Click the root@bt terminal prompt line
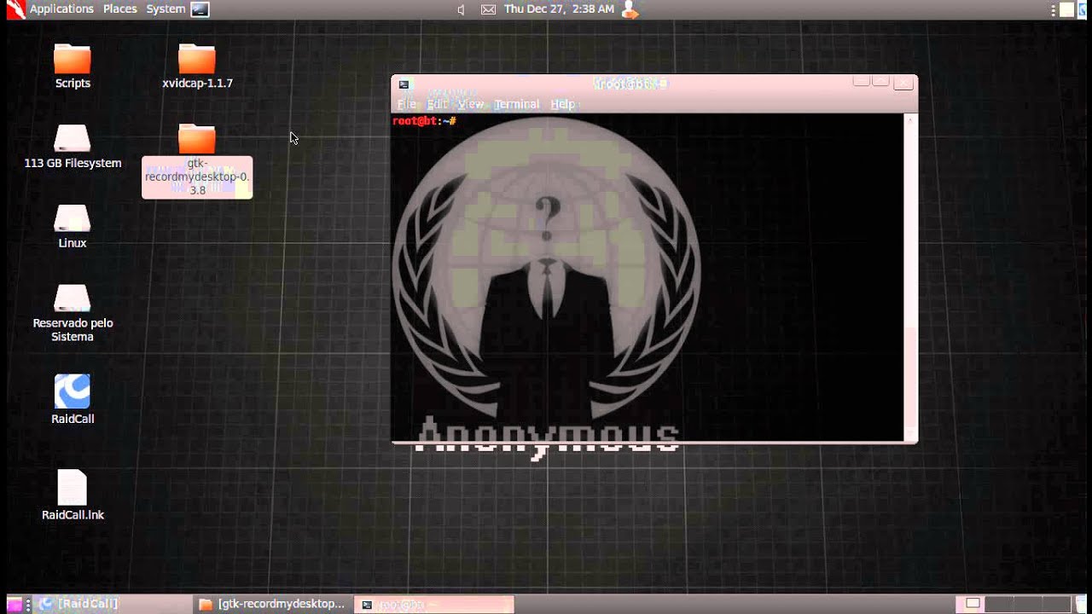The image size is (1092, 614). (425, 121)
